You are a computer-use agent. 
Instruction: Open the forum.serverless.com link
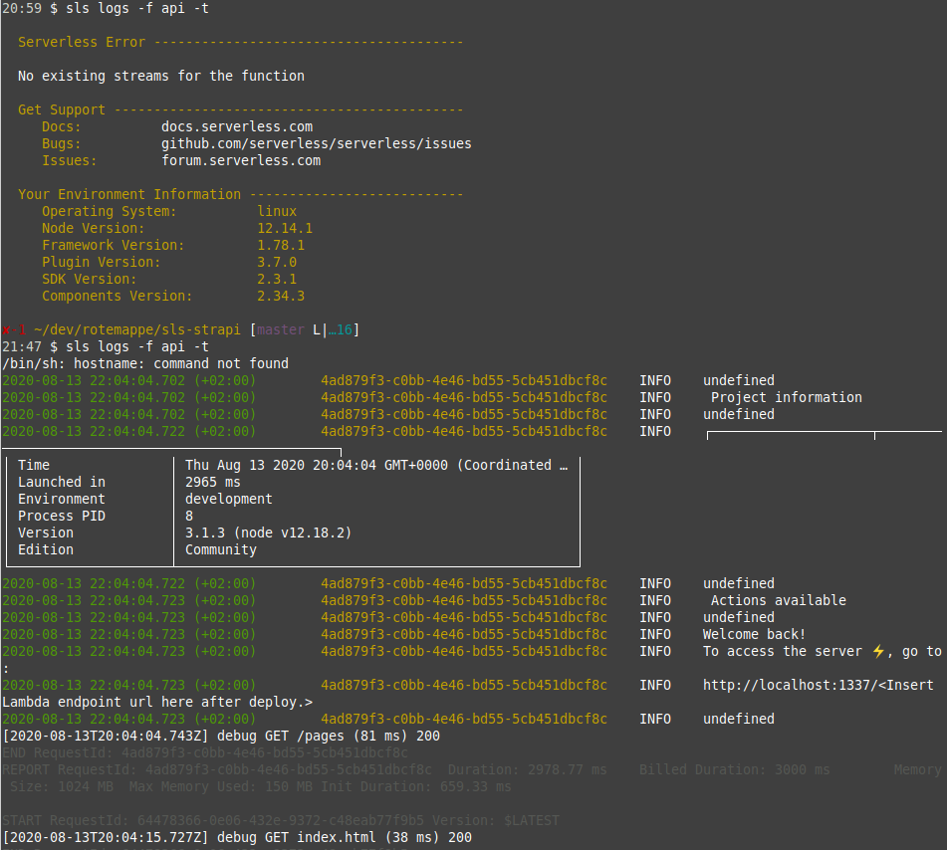pos(241,160)
